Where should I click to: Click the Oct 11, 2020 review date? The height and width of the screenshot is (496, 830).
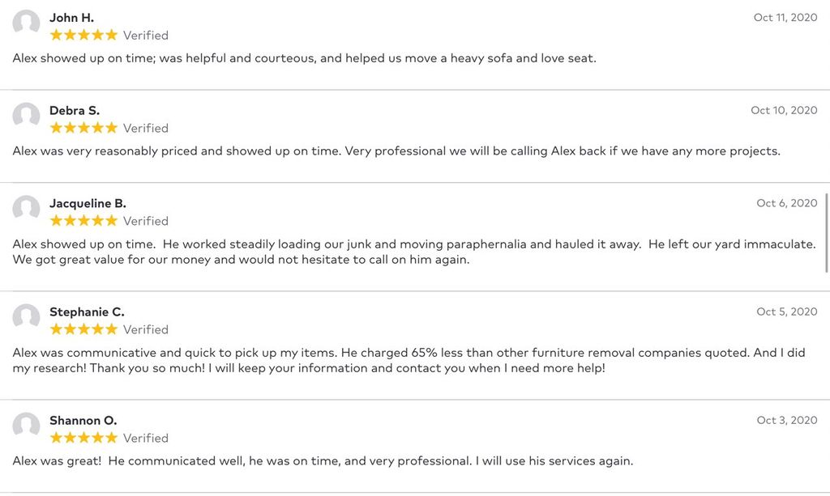(785, 18)
